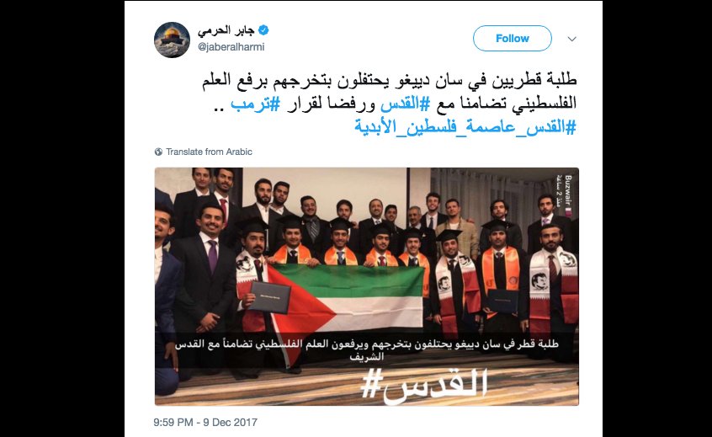This screenshot has height=437, width=712.
Task: Open the #القدس_عاصمة_فلسطين_الأبدية hashtag
Action: tap(465, 127)
